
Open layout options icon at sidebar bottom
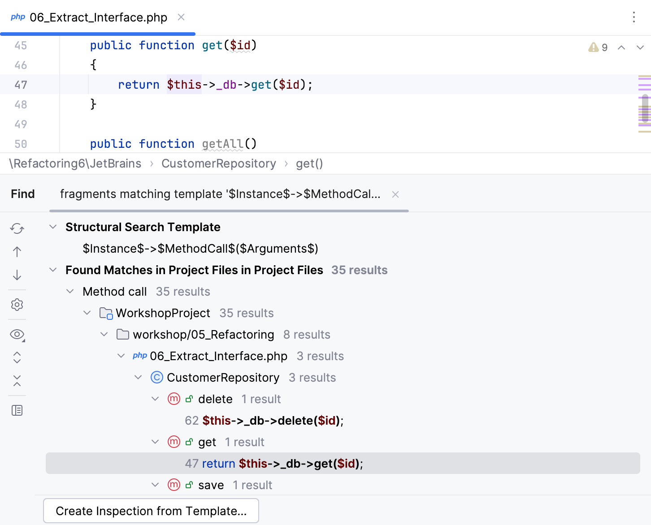tap(17, 410)
